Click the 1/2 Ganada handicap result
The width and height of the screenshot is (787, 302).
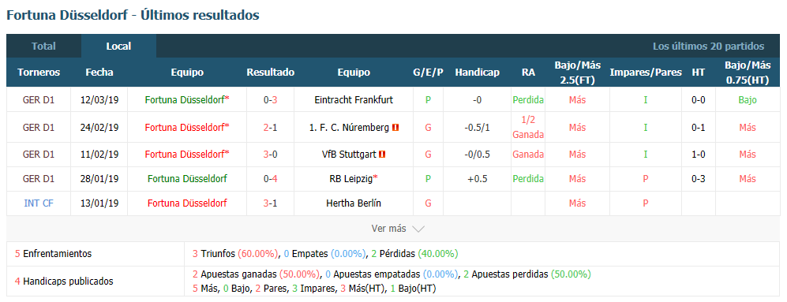pos(528,128)
